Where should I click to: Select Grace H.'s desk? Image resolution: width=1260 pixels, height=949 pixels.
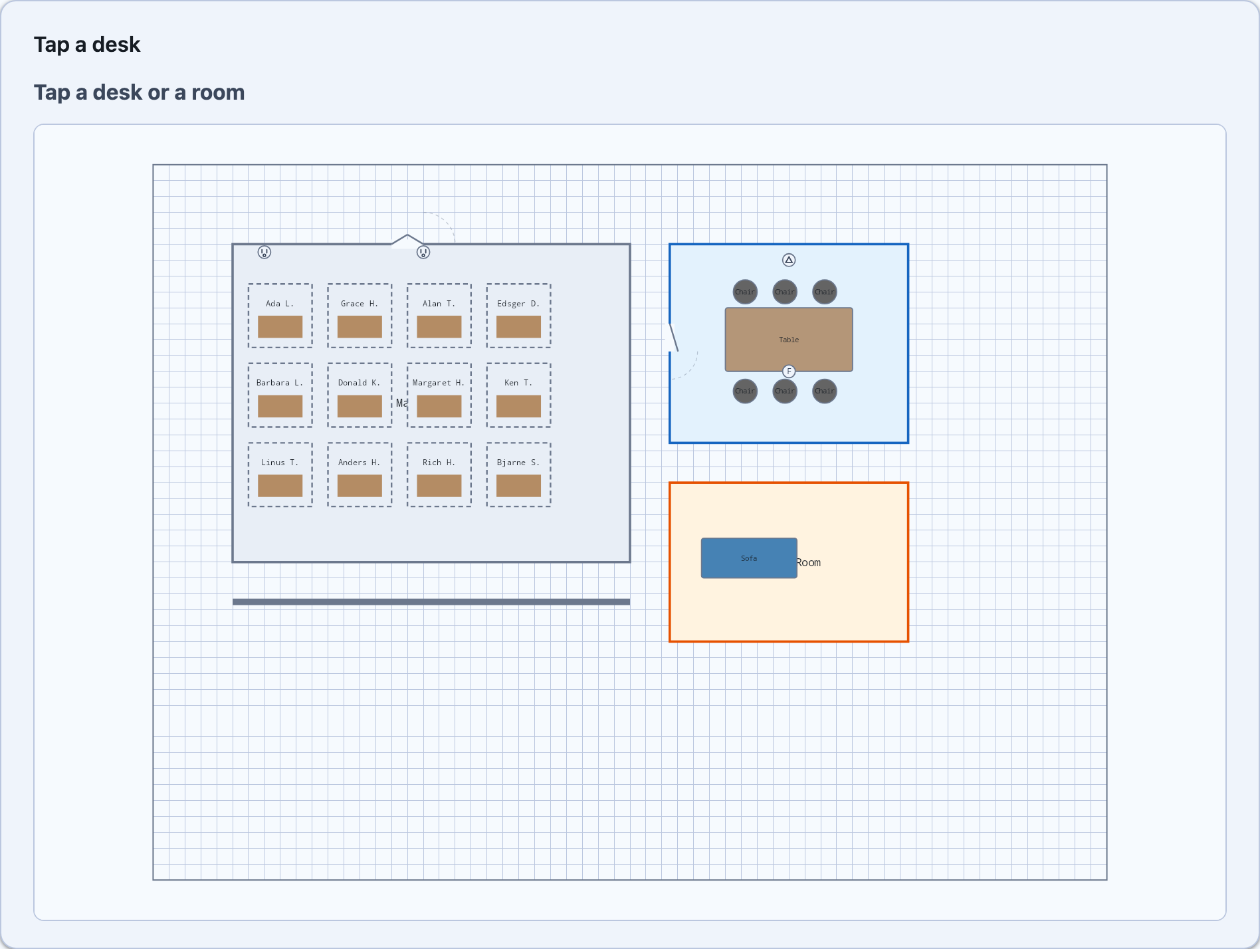click(x=360, y=316)
